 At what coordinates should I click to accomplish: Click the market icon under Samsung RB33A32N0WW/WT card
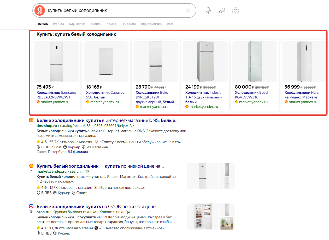[x=38, y=102]
